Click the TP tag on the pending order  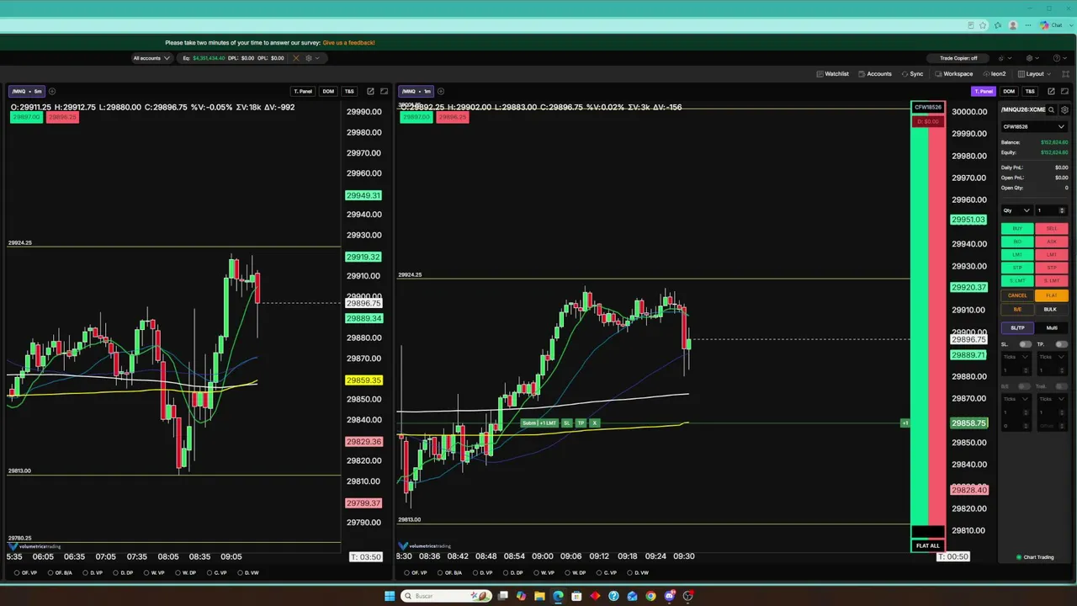[x=581, y=423]
